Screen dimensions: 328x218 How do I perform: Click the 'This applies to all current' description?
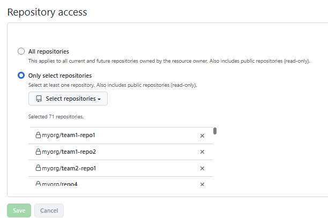pos(169,61)
